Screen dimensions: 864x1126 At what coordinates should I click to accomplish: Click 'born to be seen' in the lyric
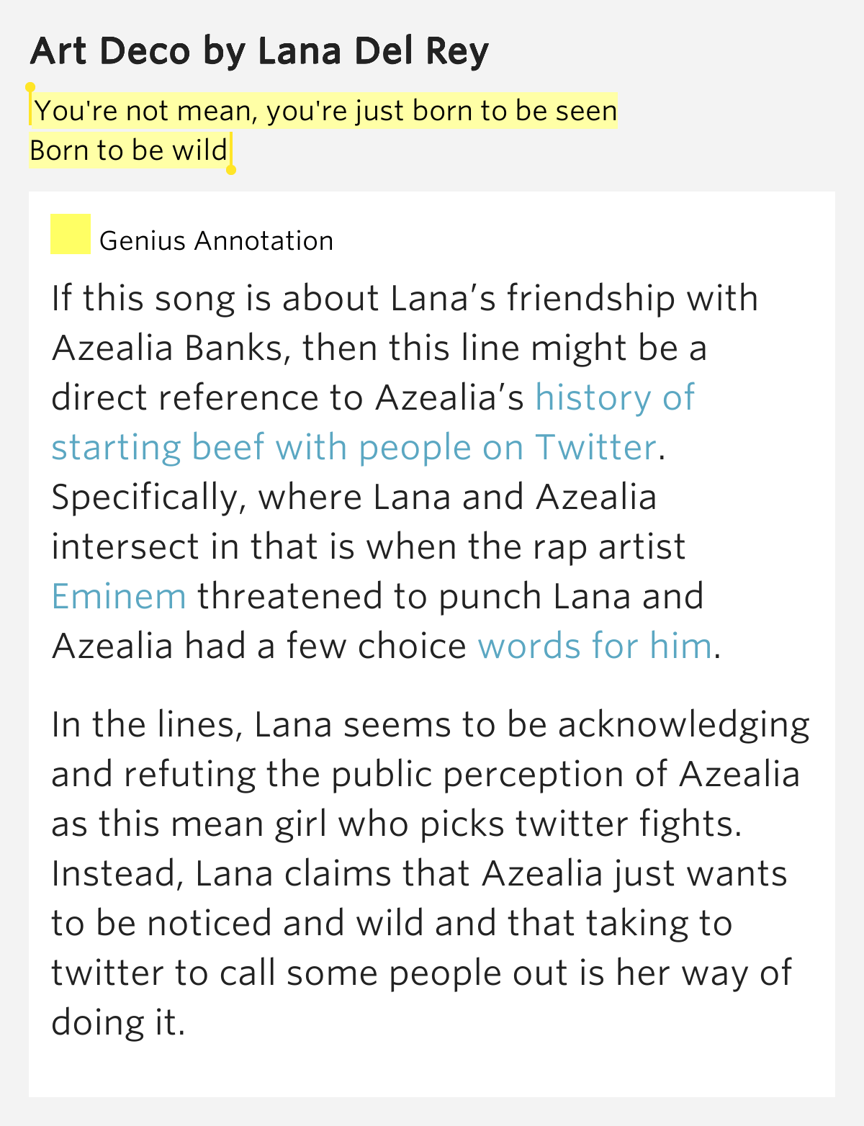tap(516, 111)
